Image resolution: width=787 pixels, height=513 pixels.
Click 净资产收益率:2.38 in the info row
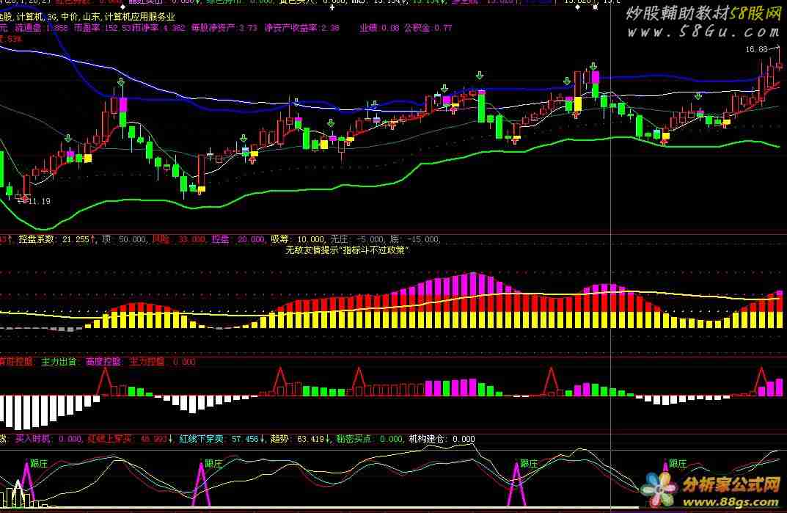301,28
